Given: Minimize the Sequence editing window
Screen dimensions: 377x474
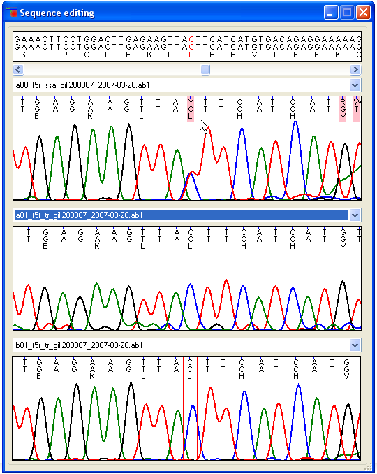Looking at the screenshot, I should [331, 13].
